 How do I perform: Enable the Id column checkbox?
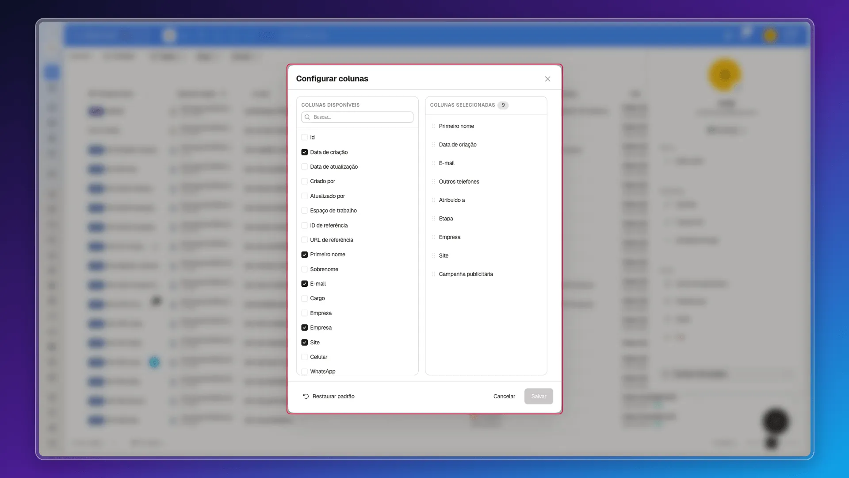[x=304, y=137]
